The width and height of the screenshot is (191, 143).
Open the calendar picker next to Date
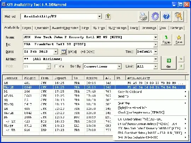coord(64,52)
